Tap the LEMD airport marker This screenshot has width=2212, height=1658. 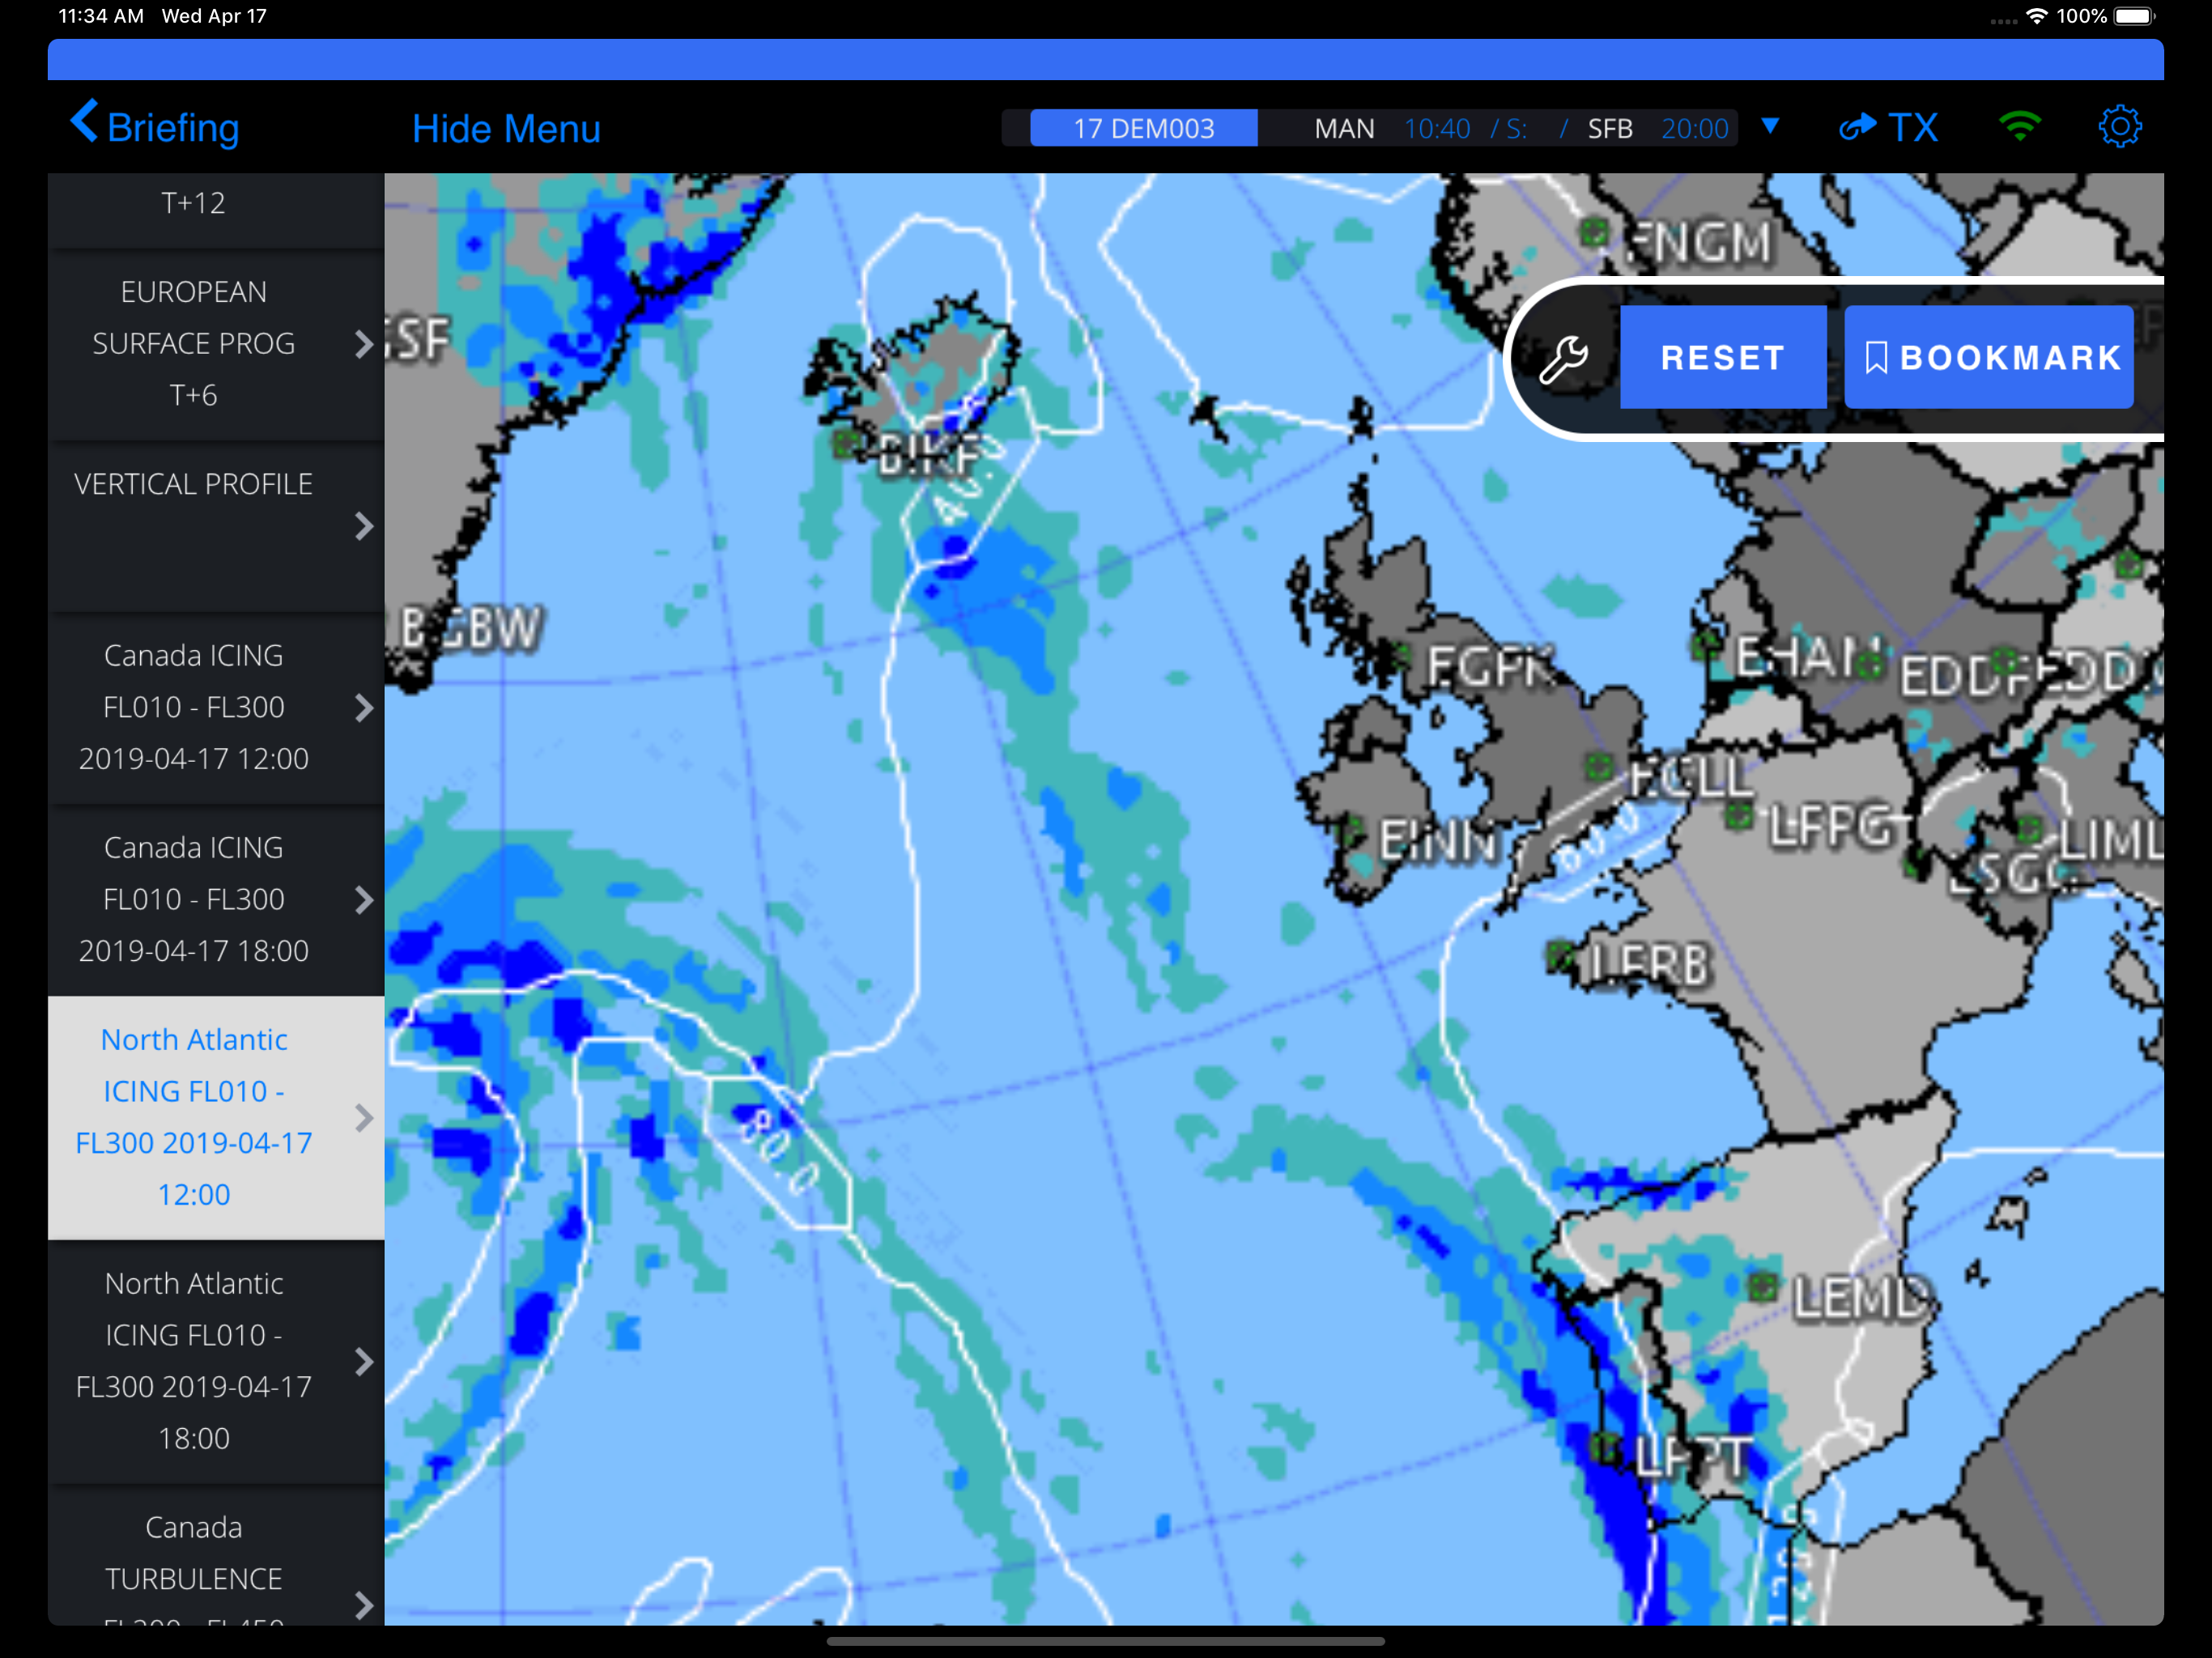(1764, 1286)
